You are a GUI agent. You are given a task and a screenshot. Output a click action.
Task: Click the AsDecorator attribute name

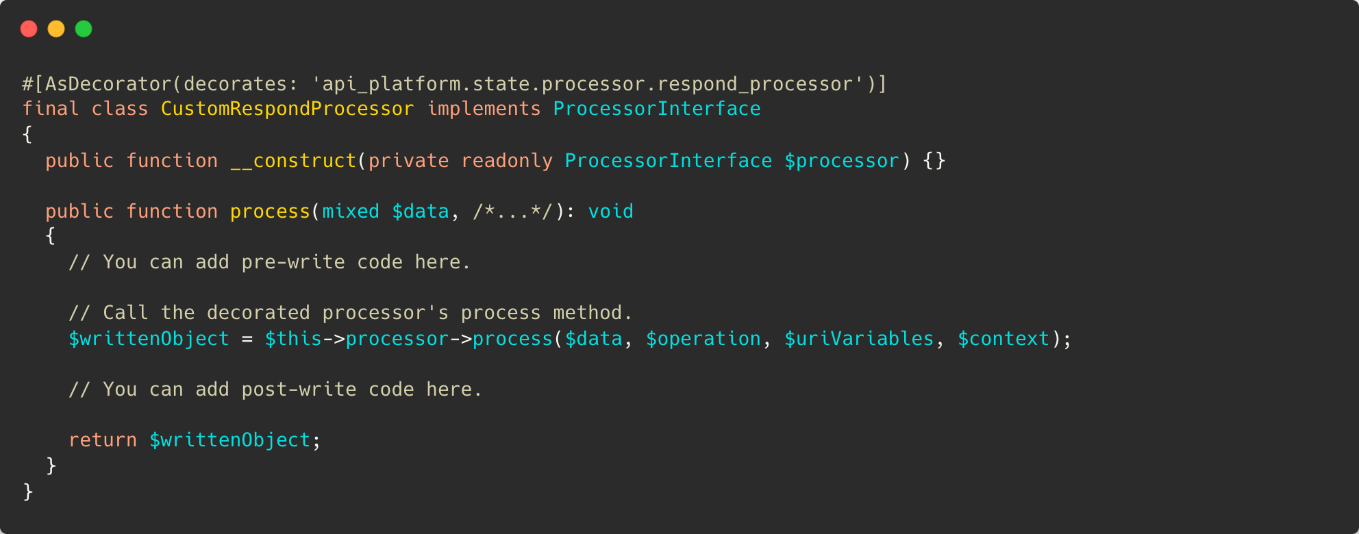pyautogui.click(x=108, y=84)
